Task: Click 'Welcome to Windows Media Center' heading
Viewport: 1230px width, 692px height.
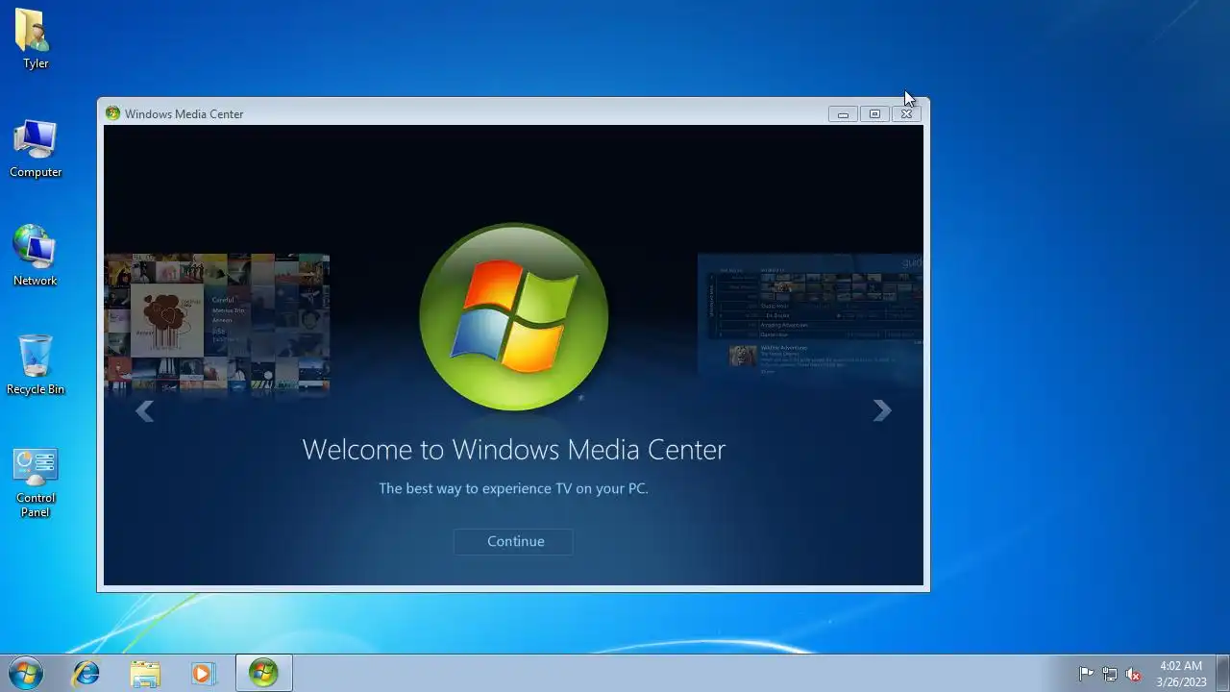Action: (514, 449)
